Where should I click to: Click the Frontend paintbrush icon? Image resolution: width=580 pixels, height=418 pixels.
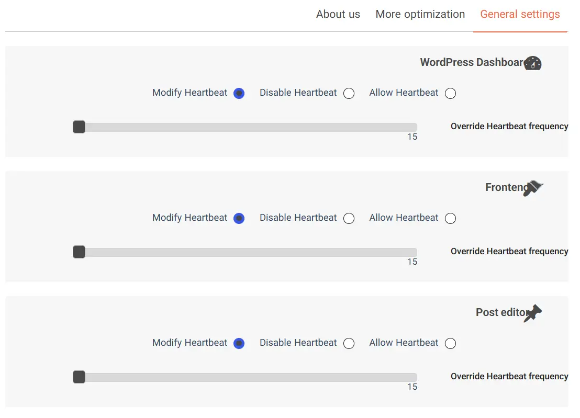coord(533,188)
